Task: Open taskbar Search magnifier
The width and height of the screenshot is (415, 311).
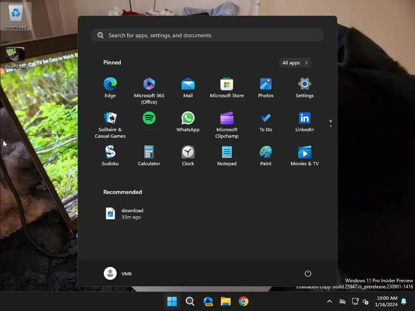Action: click(x=190, y=301)
